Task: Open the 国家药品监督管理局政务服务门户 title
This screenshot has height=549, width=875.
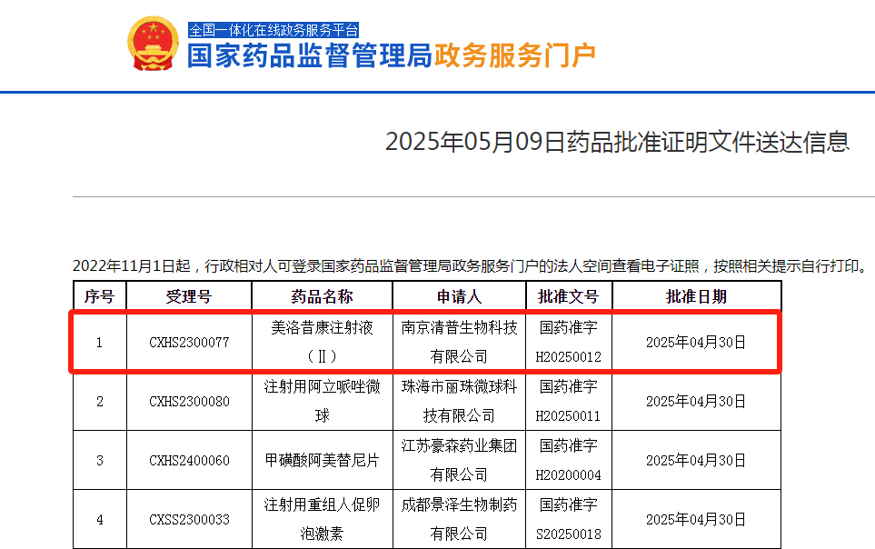Action: 392,55
